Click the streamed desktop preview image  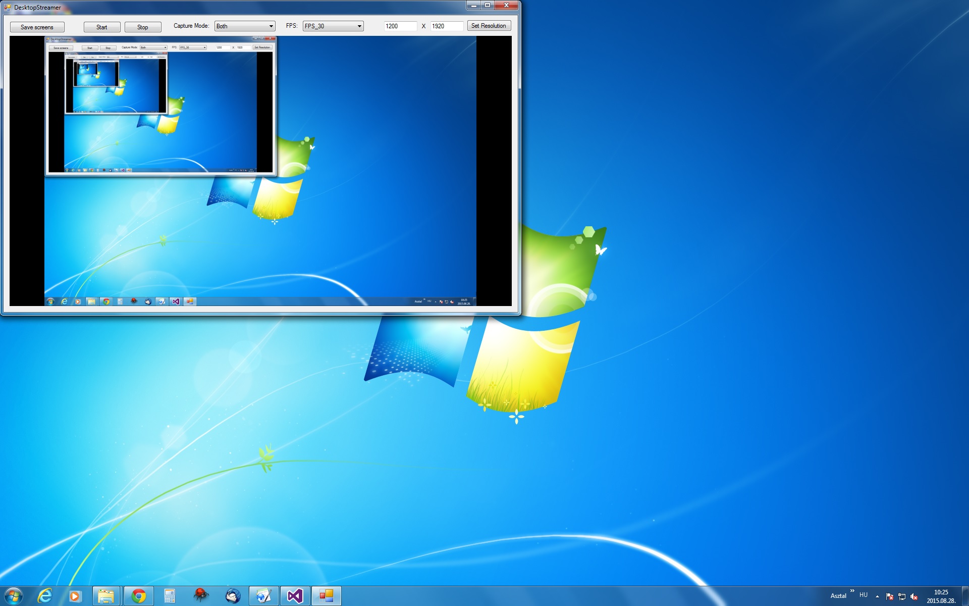[x=260, y=171]
